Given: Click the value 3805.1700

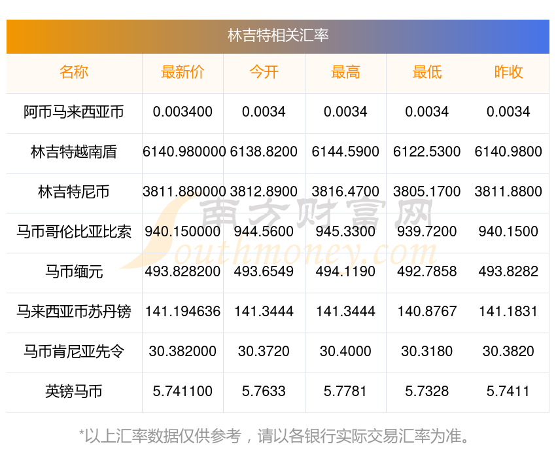Looking at the screenshot, I should [427, 192].
